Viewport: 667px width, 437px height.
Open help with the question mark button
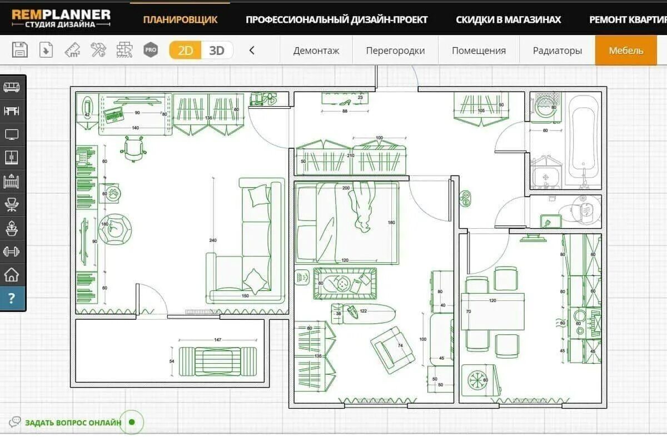pyautogui.click(x=12, y=299)
